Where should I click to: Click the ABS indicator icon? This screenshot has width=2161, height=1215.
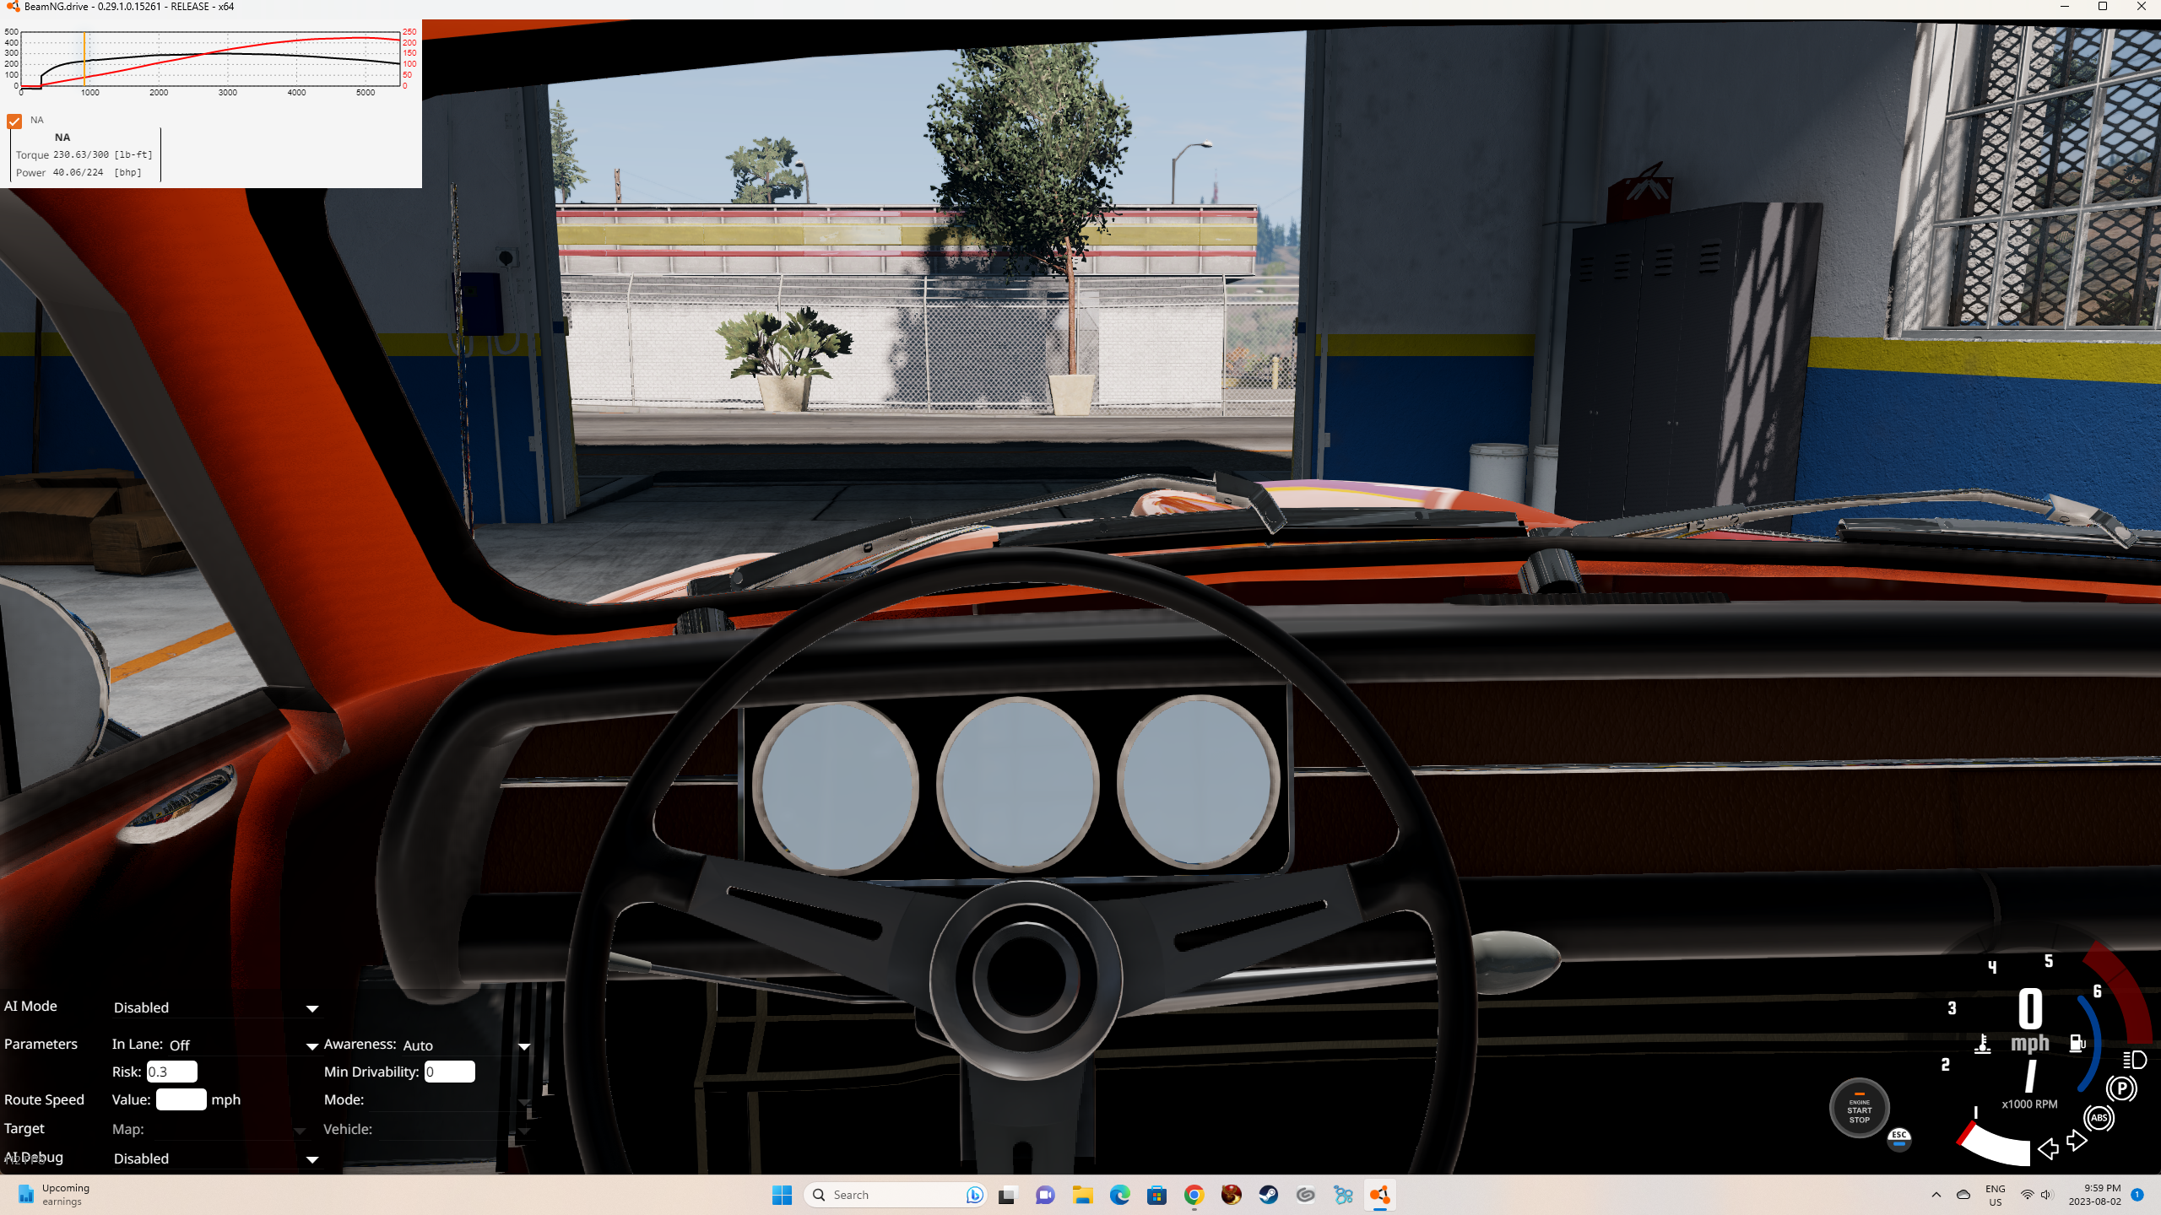(x=2099, y=1118)
